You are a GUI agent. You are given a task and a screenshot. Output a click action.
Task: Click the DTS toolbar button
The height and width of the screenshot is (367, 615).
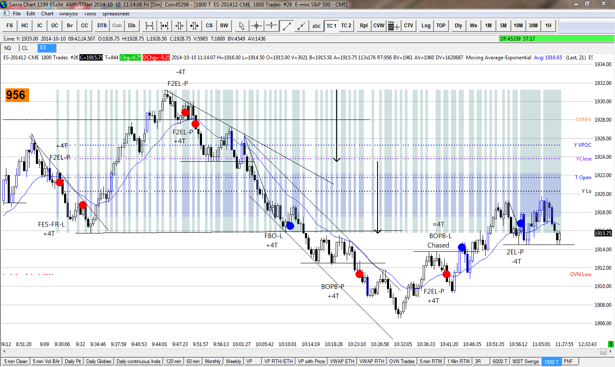pyautogui.click(x=102, y=26)
